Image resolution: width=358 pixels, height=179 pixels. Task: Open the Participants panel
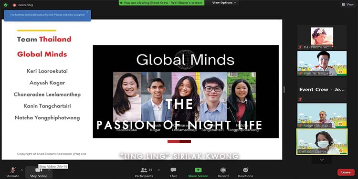click(x=144, y=172)
